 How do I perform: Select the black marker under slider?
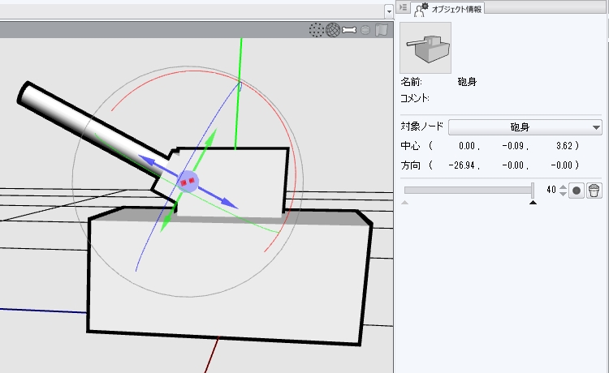[x=533, y=203]
